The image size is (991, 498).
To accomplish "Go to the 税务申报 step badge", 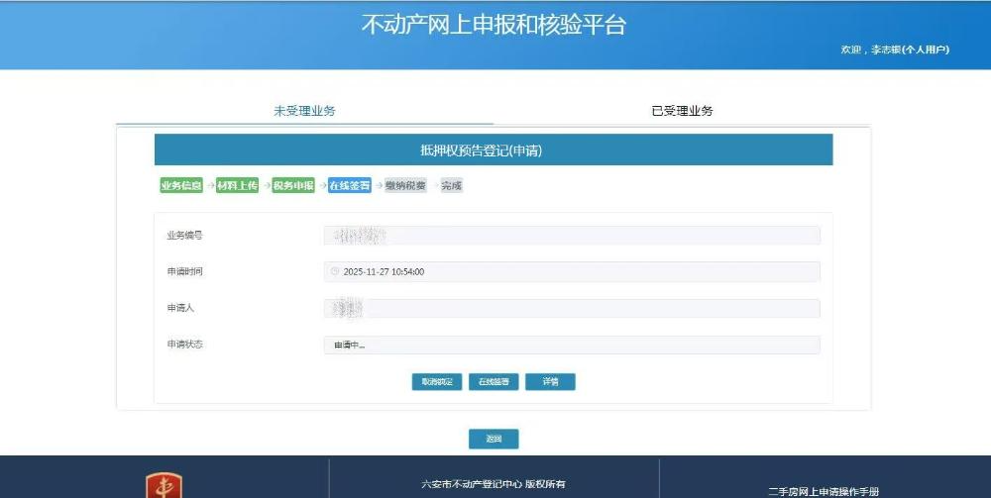I will (x=293, y=185).
